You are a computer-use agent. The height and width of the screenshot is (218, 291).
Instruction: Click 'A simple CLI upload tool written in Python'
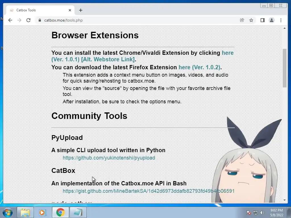[108, 150]
